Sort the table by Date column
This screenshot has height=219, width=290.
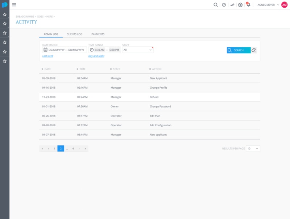pos(46,69)
